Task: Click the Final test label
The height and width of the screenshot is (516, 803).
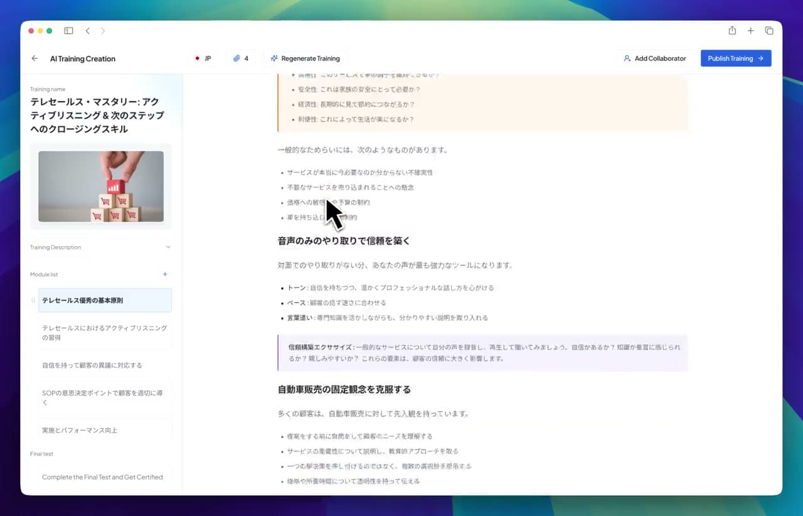Action: (41, 454)
